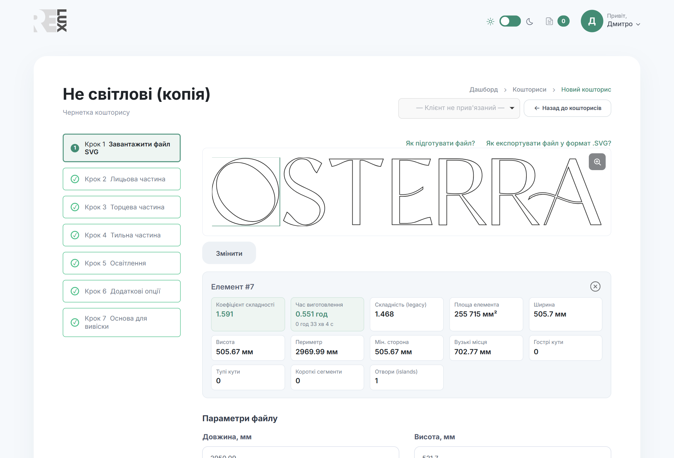Click the green avatar with letter Д
The width and height of the screenshot is (674, 458).
click(x=592, y=21)
